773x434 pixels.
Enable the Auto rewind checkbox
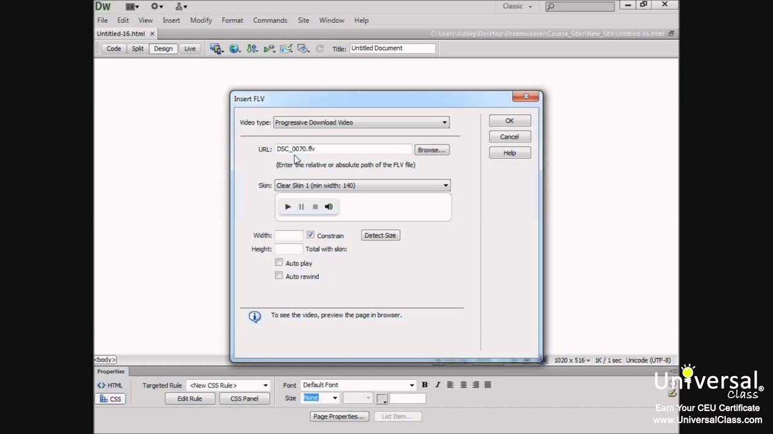tap(279, 276)
